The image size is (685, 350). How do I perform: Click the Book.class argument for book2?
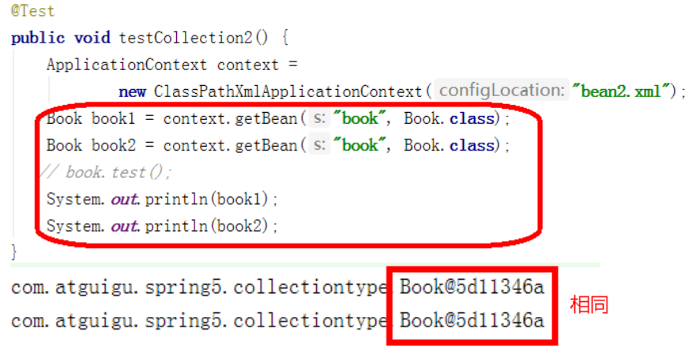pos(449,145)
